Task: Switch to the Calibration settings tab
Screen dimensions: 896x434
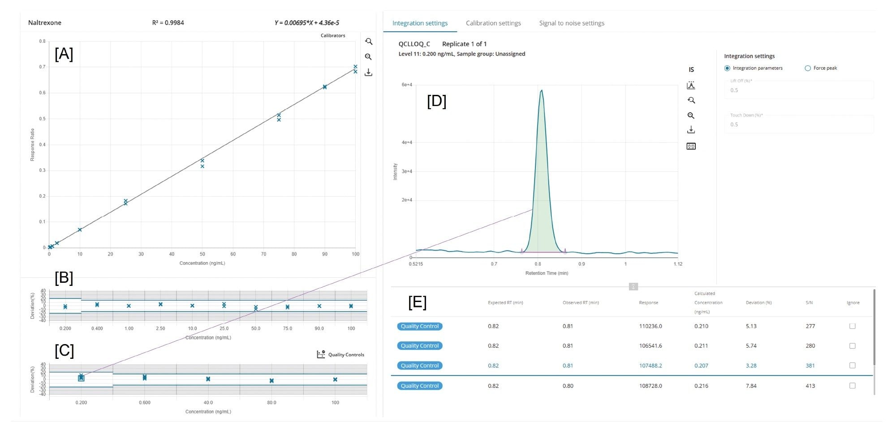Action: coord(493,23)
